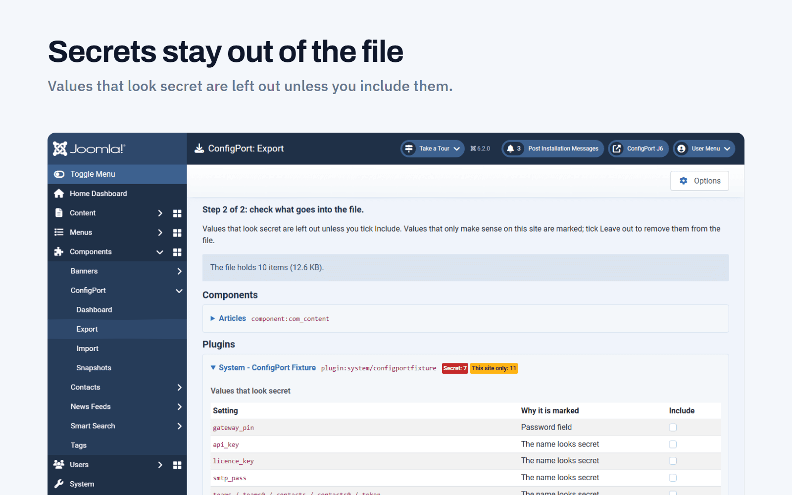Tick Include for licence_key
The height and width of the screenshot is (495, 792).
[x=673, y=461]
